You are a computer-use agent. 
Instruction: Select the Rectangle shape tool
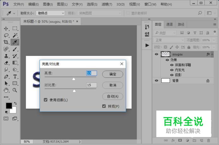pyautogui.click(x=15, y=83)
